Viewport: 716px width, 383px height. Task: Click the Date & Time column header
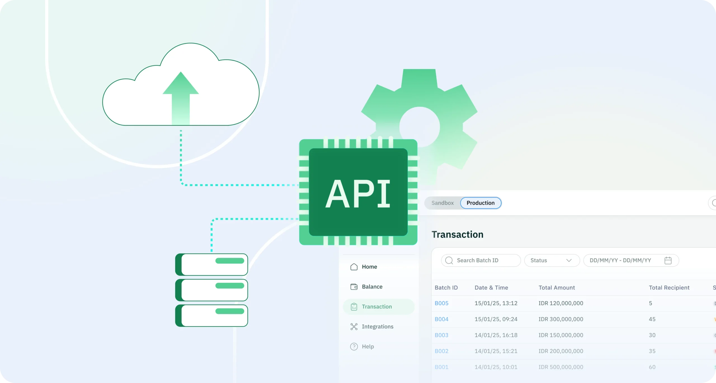pyautogui.click(x=491, y=287)
